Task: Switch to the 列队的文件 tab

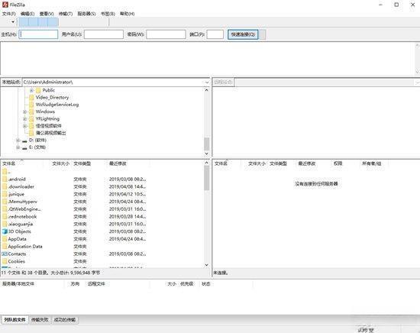Action: (x=15, y=319)
